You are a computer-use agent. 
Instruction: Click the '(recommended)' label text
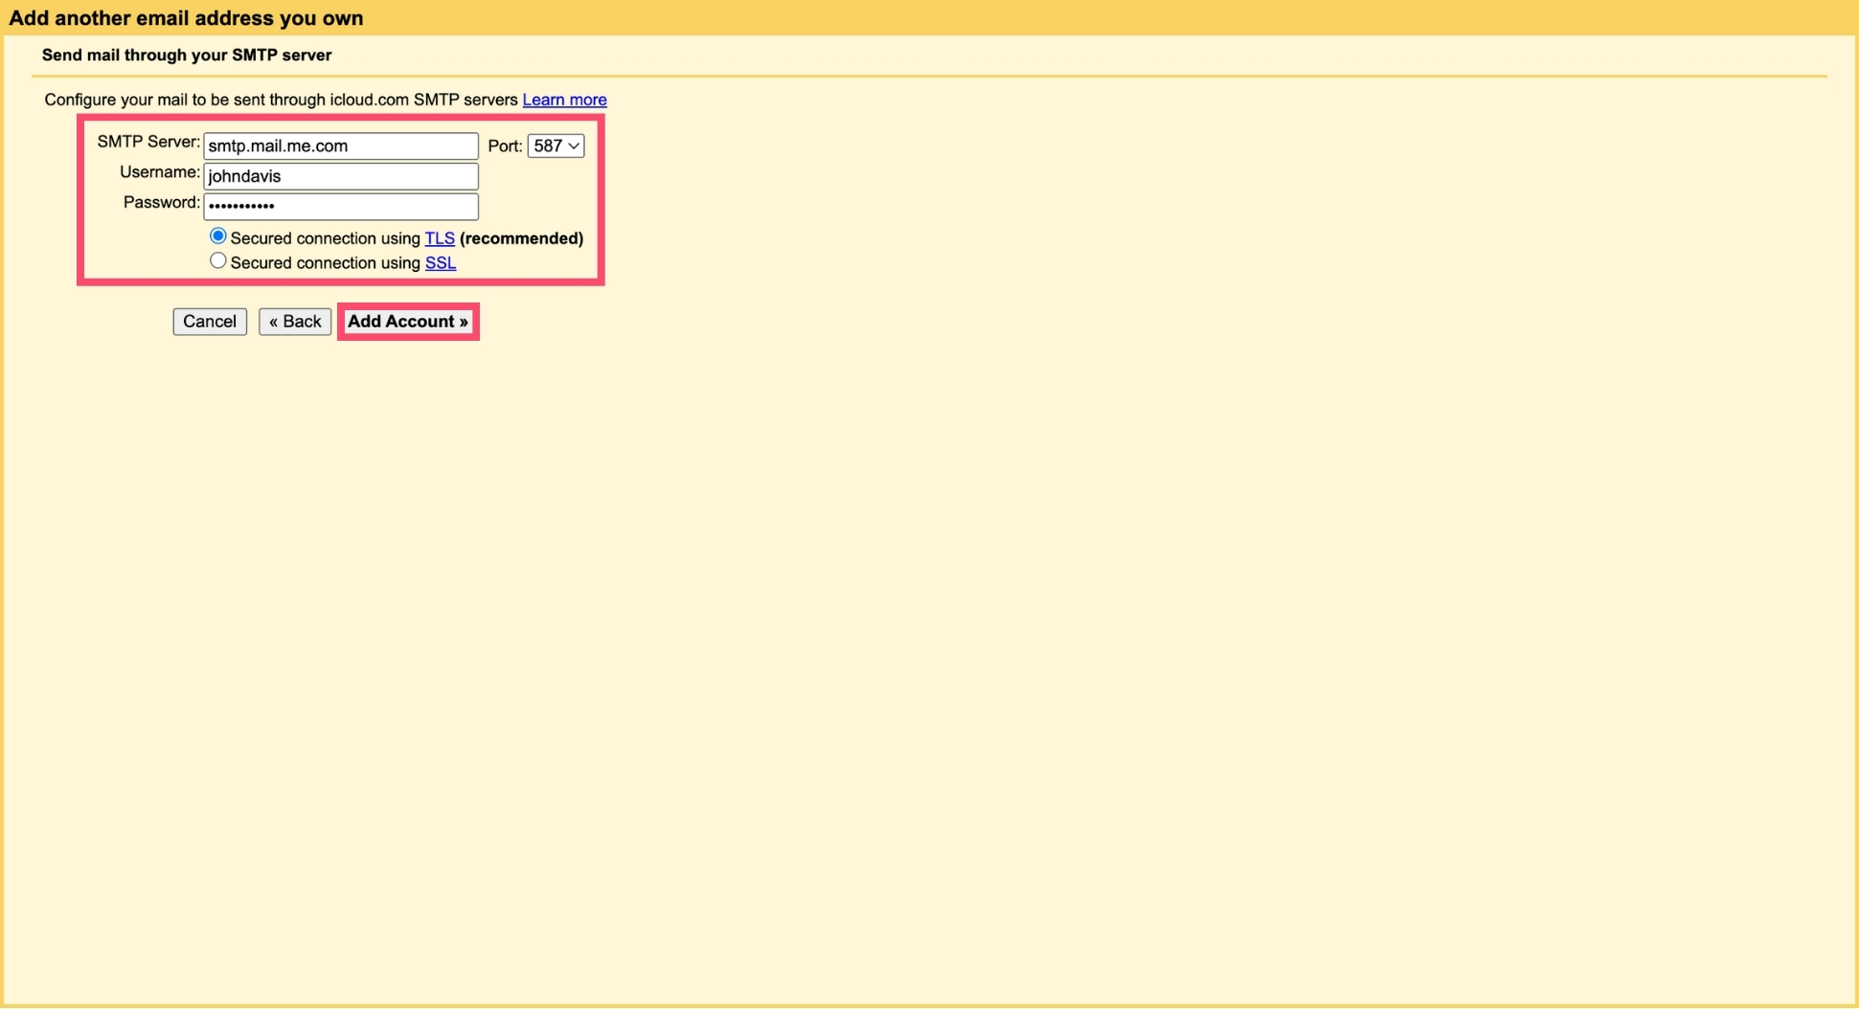(521, 238)
